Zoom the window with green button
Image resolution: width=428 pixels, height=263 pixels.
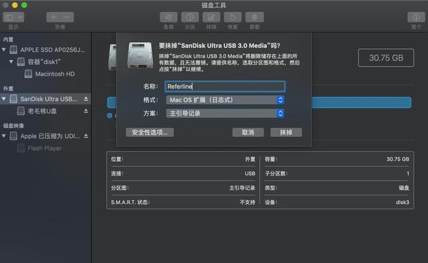[x=24, y=5]
